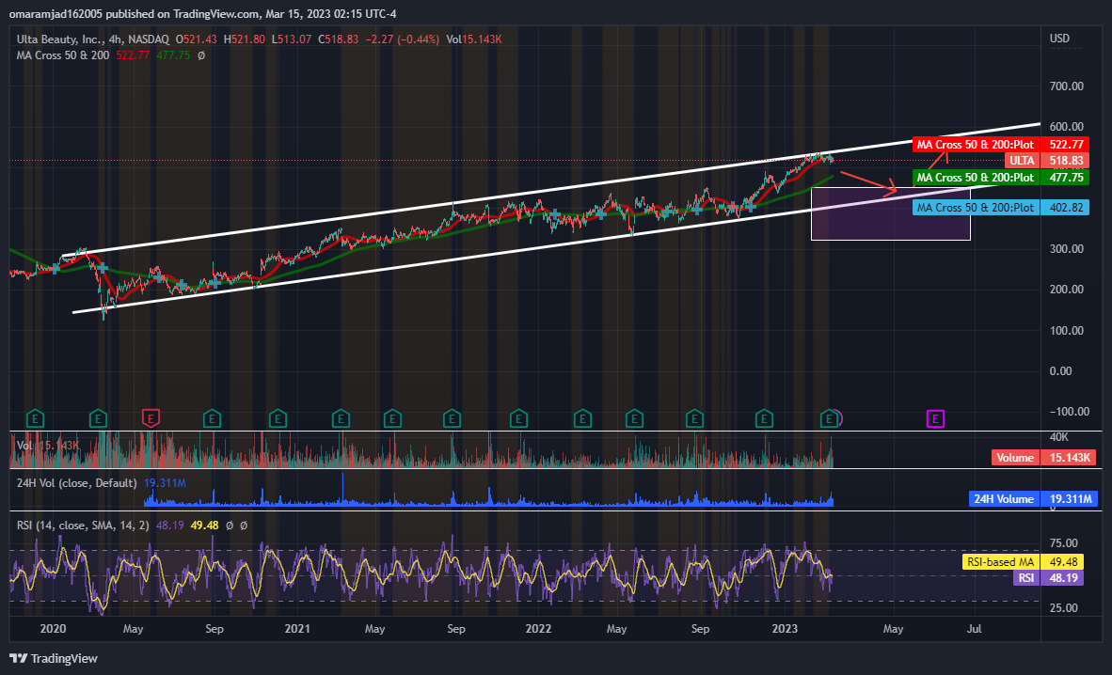Click the 2021 label on time axis
The height and width of the screenshot is (675, 1112).
tap(297, 629)
